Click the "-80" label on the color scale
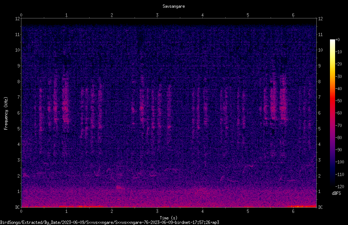The image size is (348, 225). [x=338, y=138]
